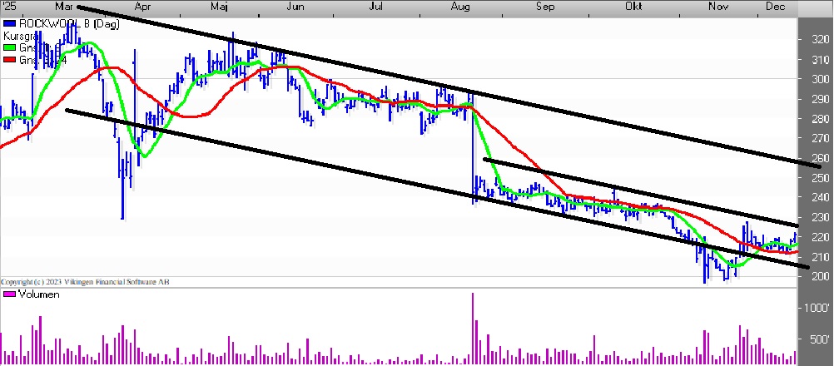Screen dimensions: 834x366
Task: Select the Maj month marker
Action: (x=220, y=7)
